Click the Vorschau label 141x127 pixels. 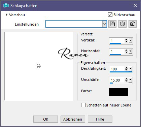pyautogui.click(x=17, y=15)
